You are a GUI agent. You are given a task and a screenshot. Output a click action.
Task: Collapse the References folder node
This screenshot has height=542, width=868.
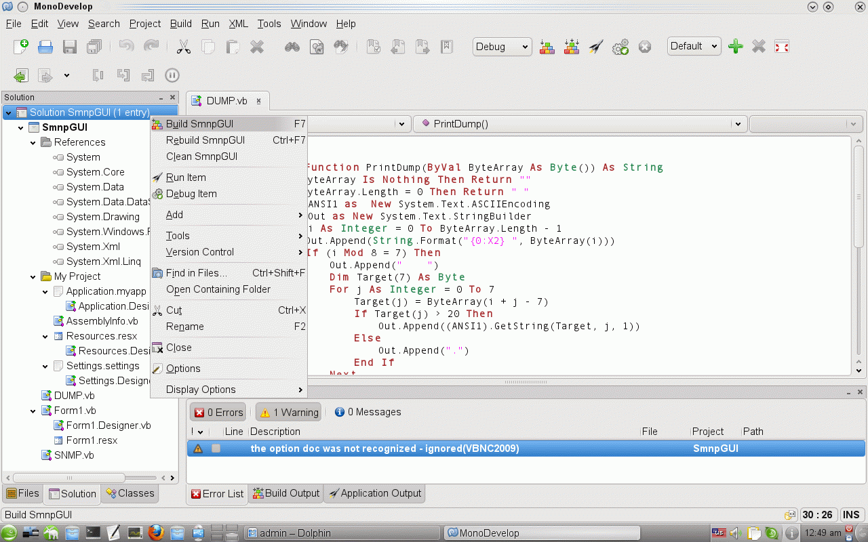(33, 142)
